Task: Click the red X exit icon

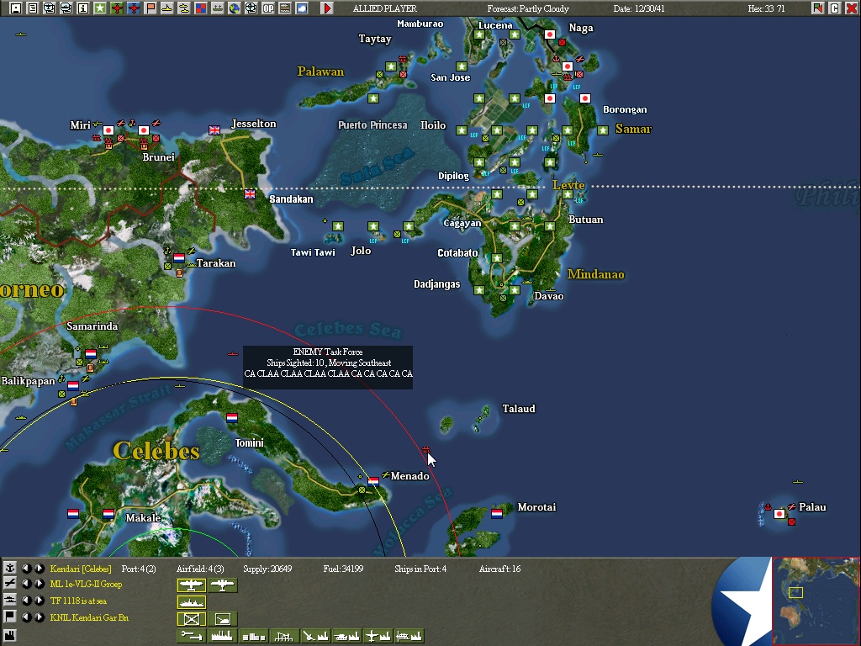Action: (x=851, y=8)
